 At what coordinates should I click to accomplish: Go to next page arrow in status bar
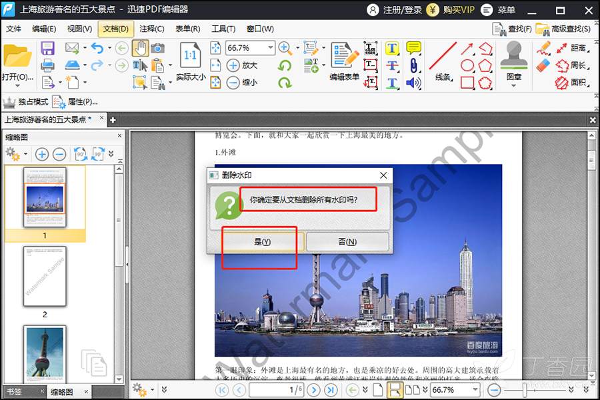(313, 390)
